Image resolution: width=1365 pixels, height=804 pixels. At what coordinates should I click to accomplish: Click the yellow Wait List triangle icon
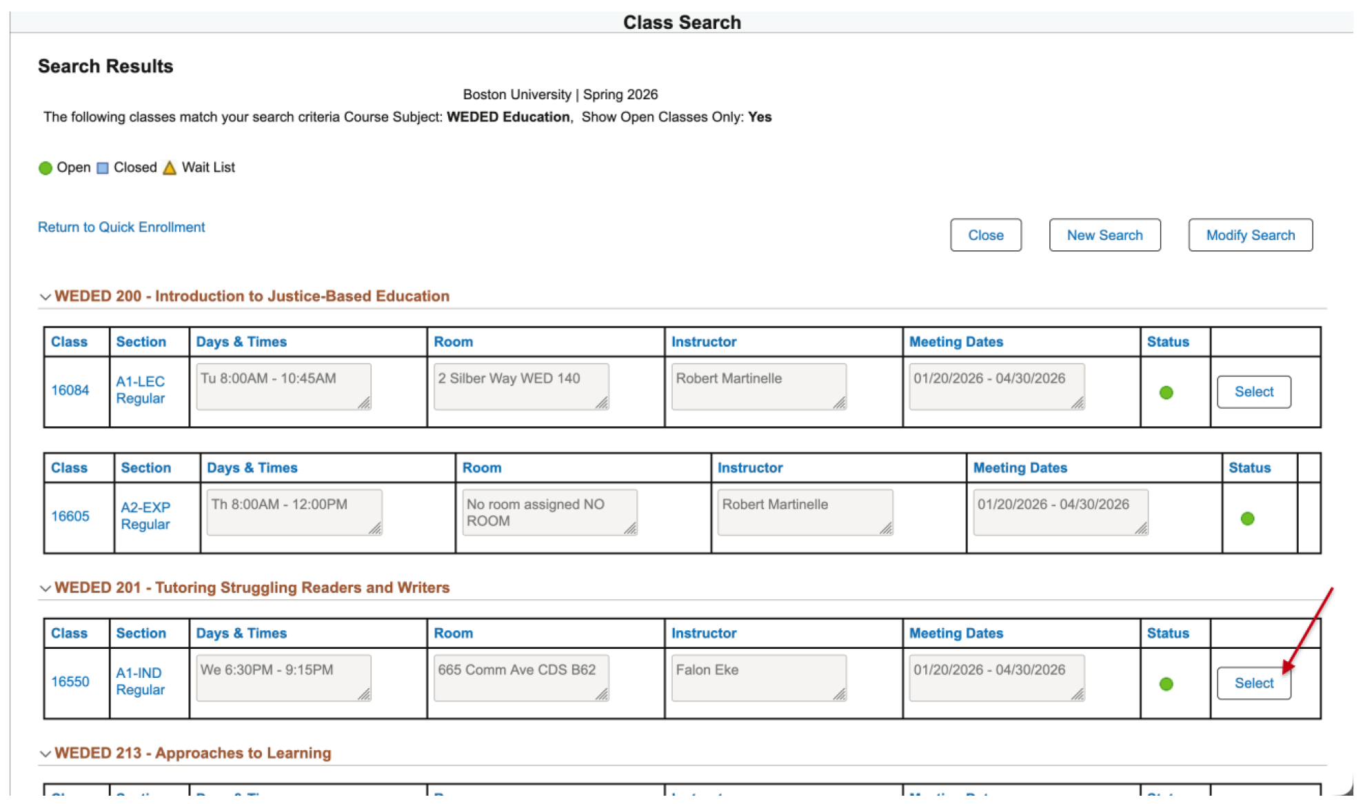[x=170, y=168]
